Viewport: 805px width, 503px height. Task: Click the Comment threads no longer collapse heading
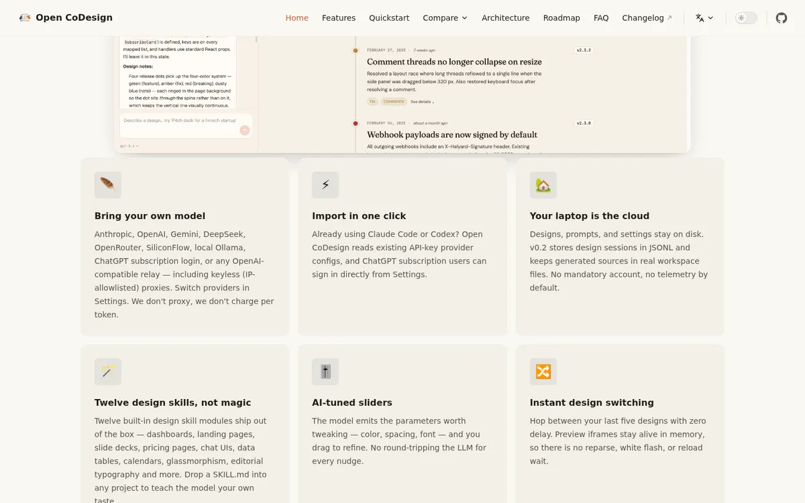pos(454,62)
